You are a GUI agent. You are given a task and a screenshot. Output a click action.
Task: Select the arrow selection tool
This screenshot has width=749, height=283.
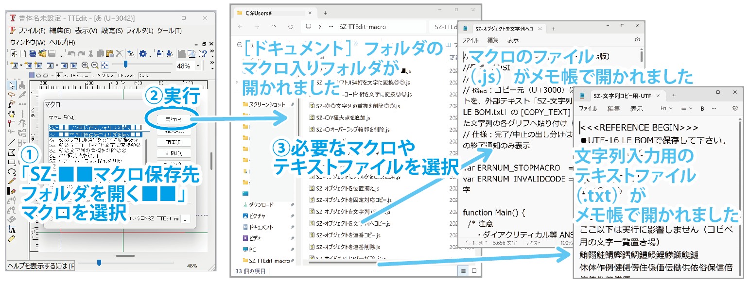tap(12, 85)
